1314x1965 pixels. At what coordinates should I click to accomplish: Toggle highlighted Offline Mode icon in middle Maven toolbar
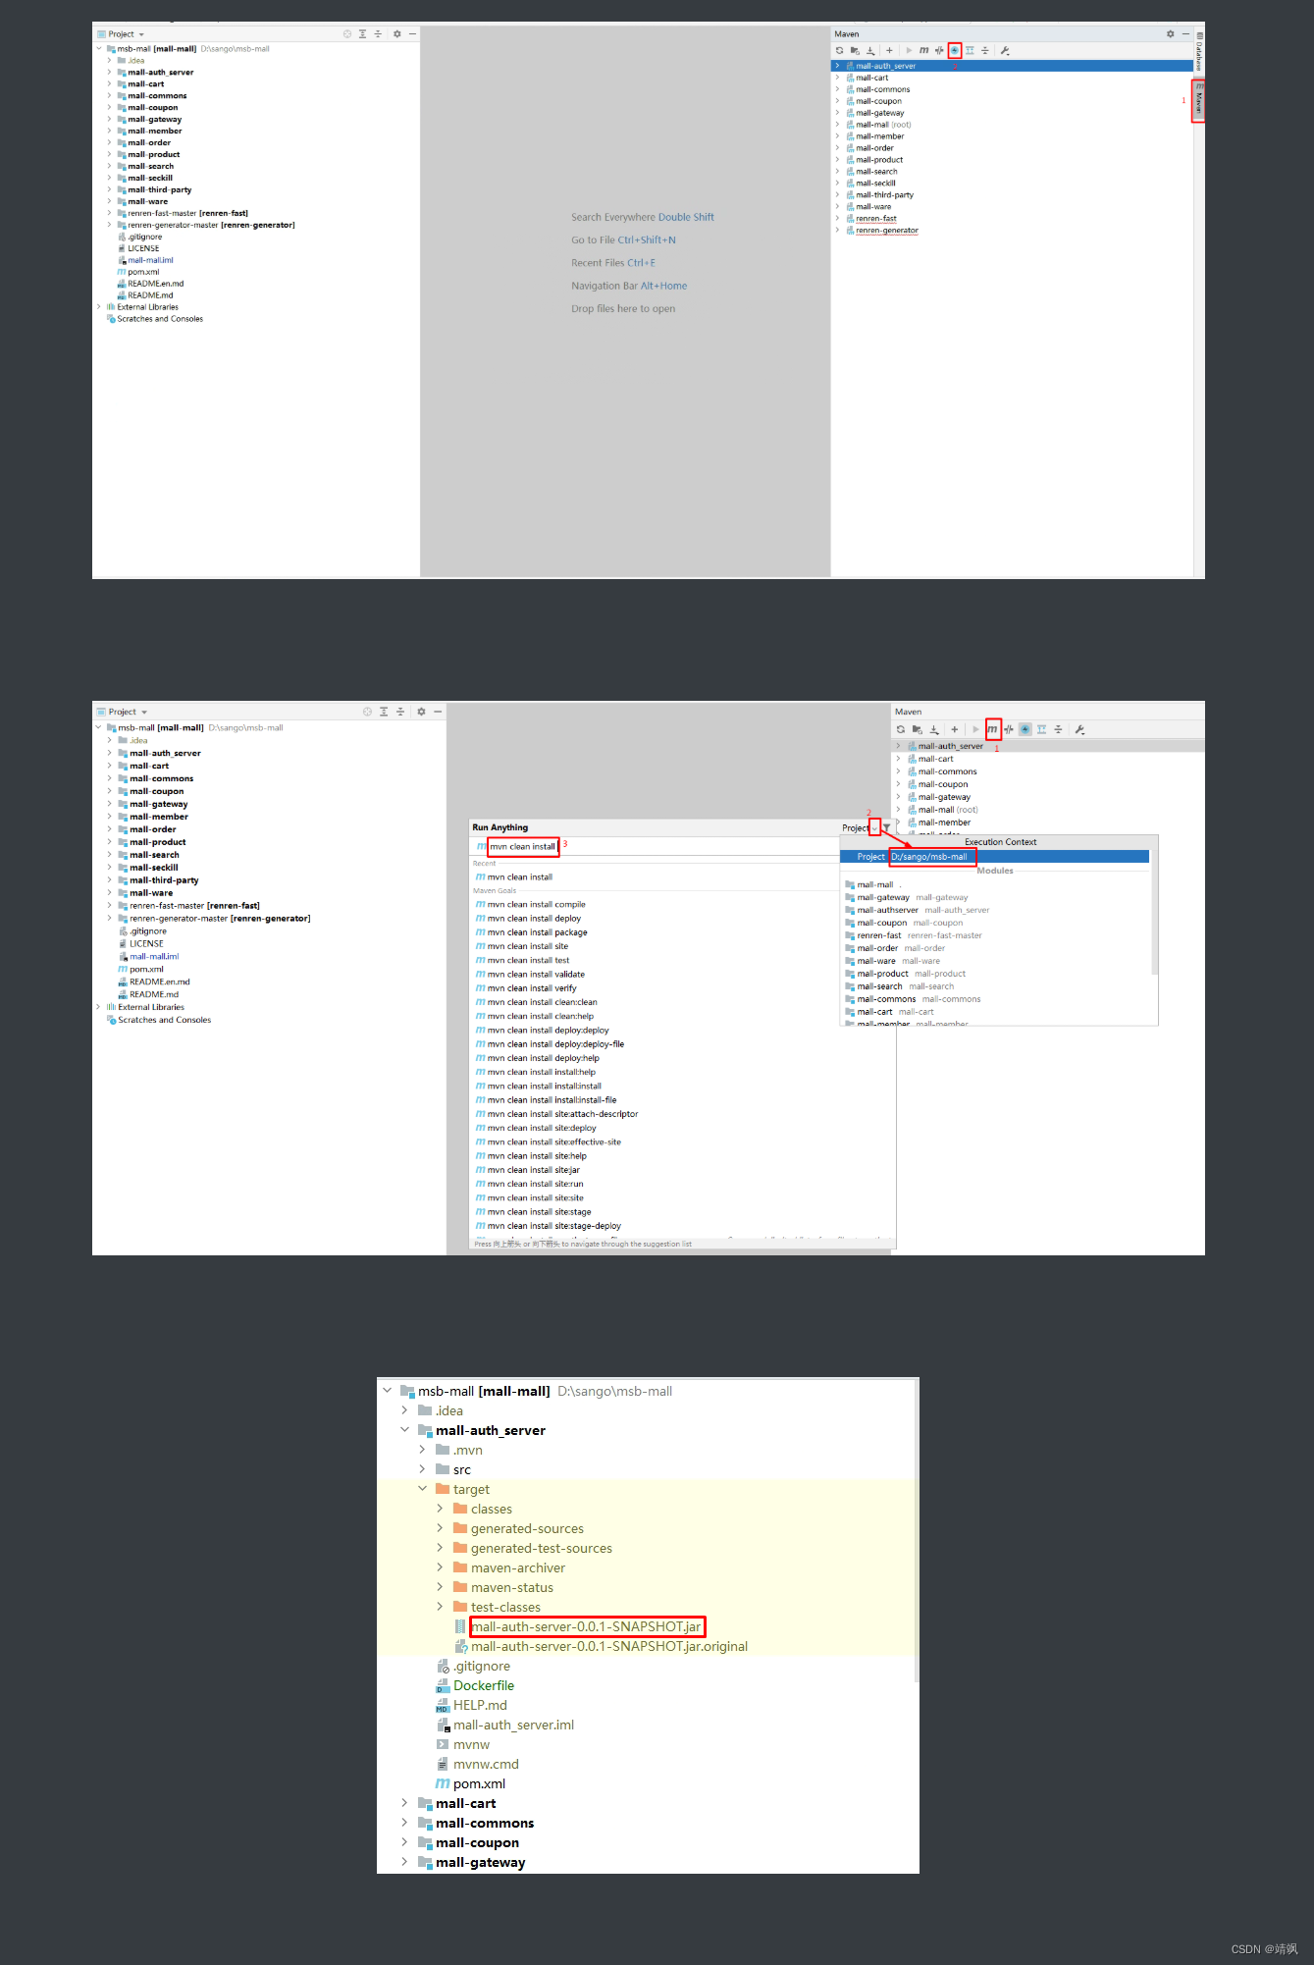coord(1025,729)
